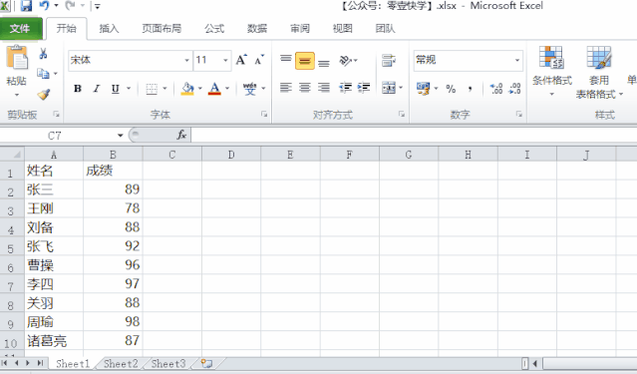Apply Percent style
The width and height of the screenshot is (637, 374).
tap(451, 89)
